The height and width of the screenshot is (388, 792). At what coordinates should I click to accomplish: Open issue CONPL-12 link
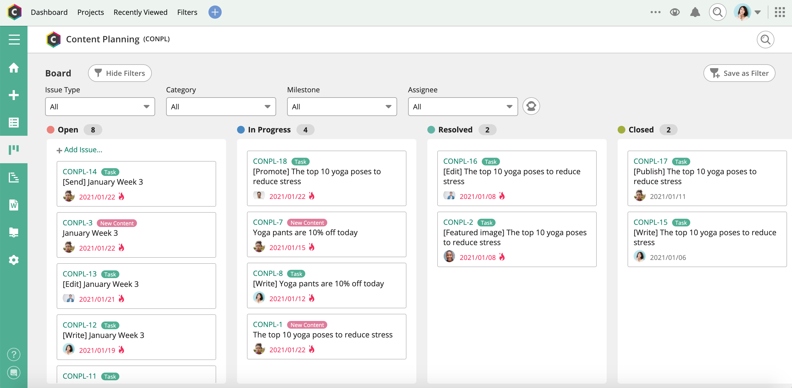tap(80, 325)
